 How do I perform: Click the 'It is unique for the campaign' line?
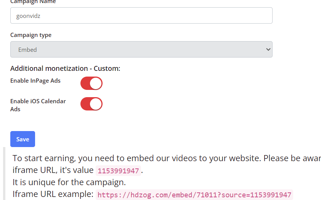click(69, 182)
